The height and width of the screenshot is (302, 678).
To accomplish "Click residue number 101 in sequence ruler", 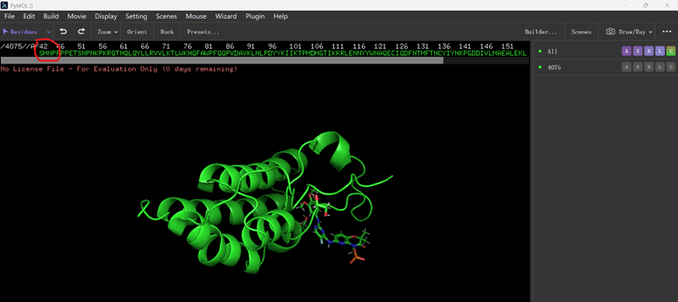I will pos(295,47).
